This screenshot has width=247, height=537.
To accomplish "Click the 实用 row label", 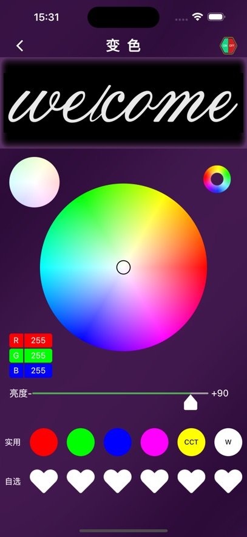I will pyautogui.click(x=13, y=442).
